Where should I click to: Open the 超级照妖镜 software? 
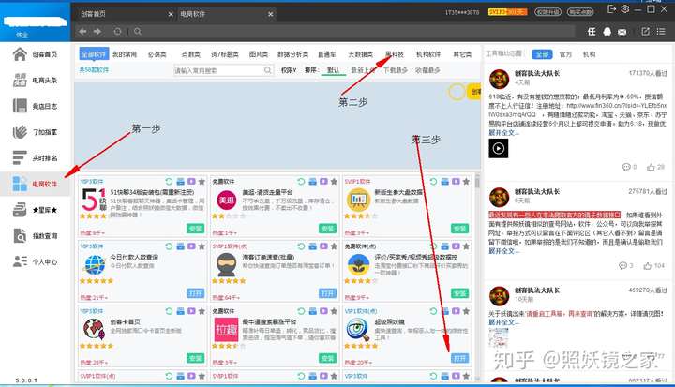coord(459,358)
